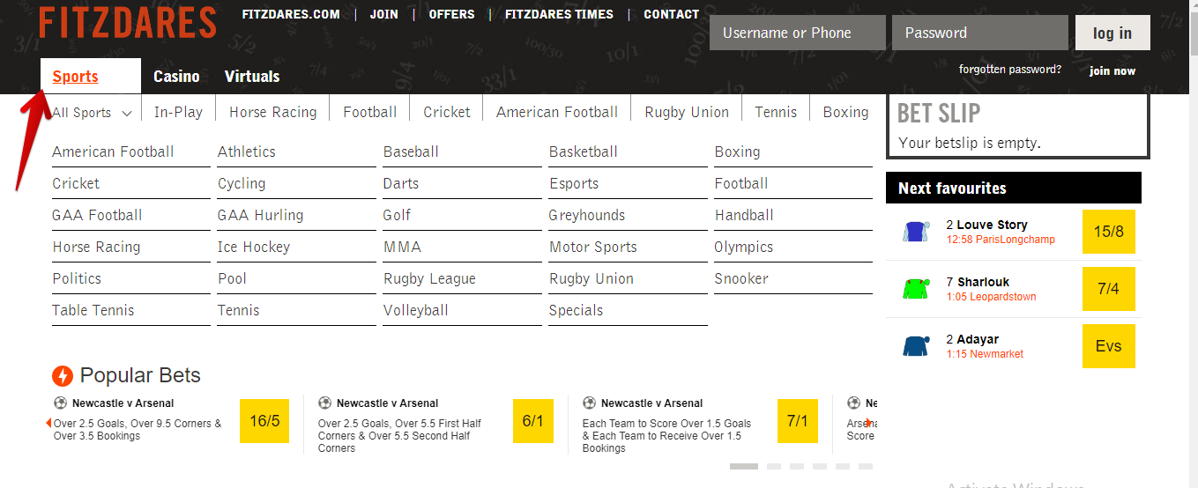Click blue jockey silk icon for Adayar
This screenshot has height=488, width=1198.
(916, 346)
